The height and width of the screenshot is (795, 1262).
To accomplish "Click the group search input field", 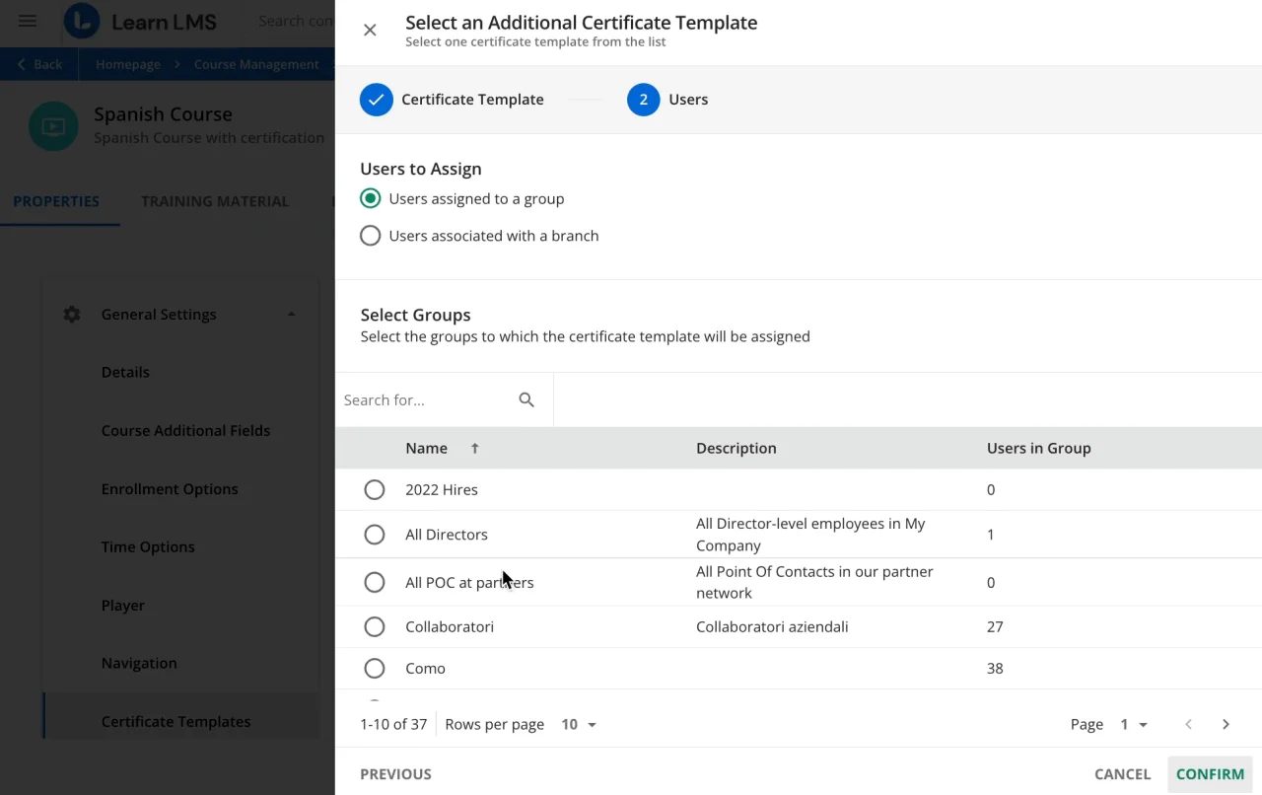I will pos(424,399).
